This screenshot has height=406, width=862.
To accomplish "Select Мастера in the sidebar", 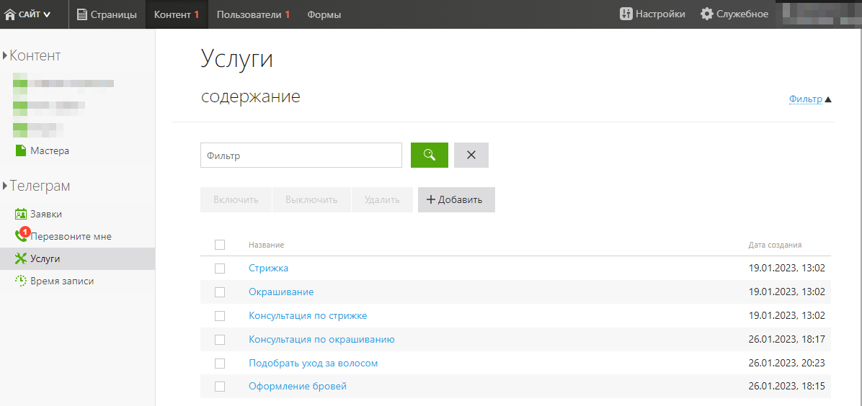I will (x=50, y=150).
